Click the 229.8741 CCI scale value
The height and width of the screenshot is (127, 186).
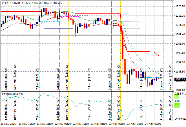[x=180, y=93]
